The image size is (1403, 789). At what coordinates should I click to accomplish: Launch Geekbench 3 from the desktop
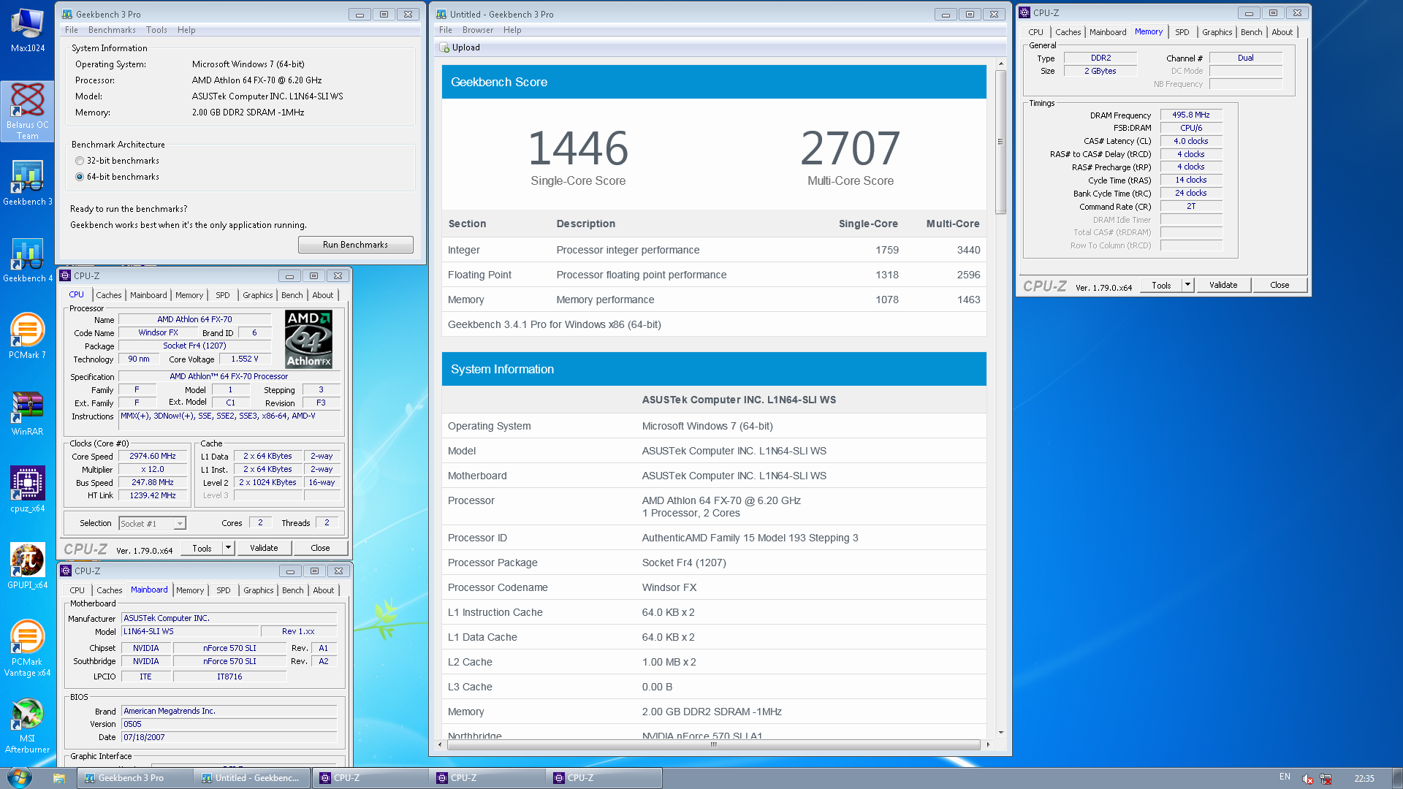27,184
